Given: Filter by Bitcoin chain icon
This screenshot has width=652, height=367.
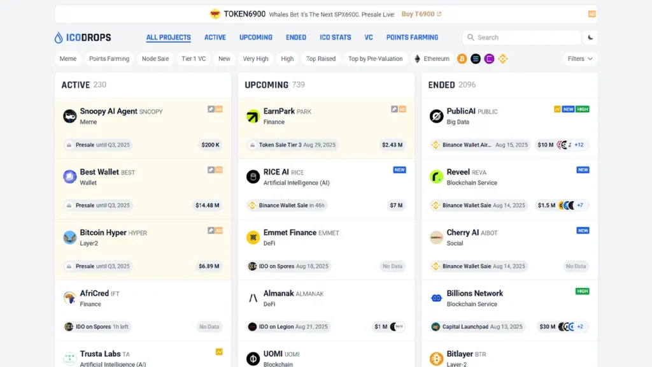Looking at the screenshot, I should [462, 59].
